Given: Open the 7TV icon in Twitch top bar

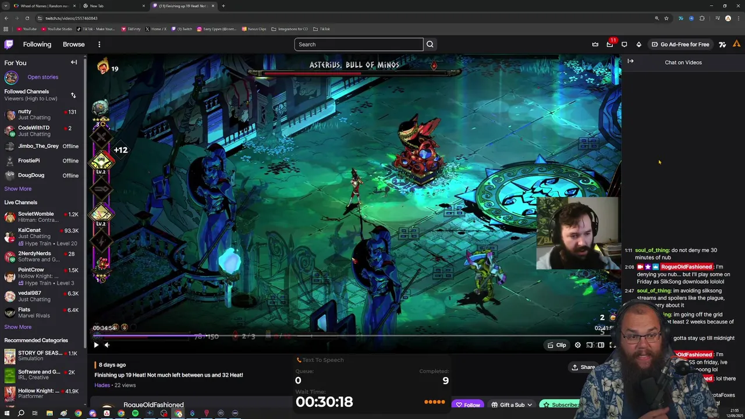Looking at the screenshot, I should [722, 44].
